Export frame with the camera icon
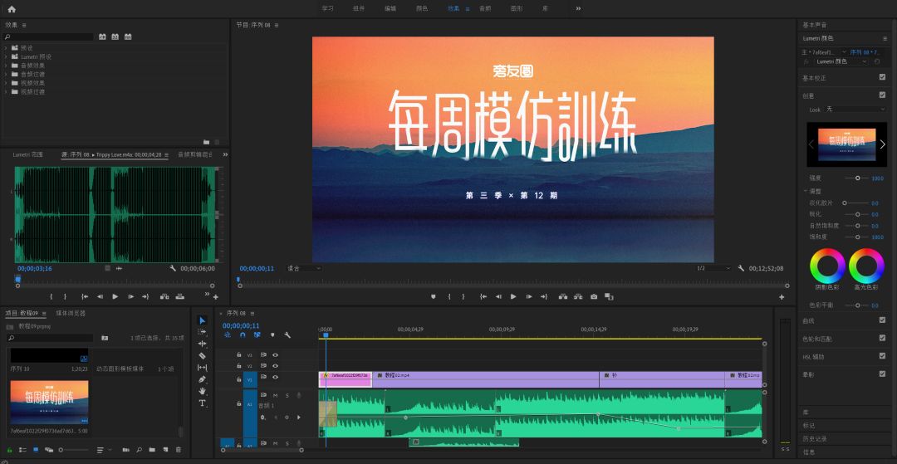 point(593,296)
